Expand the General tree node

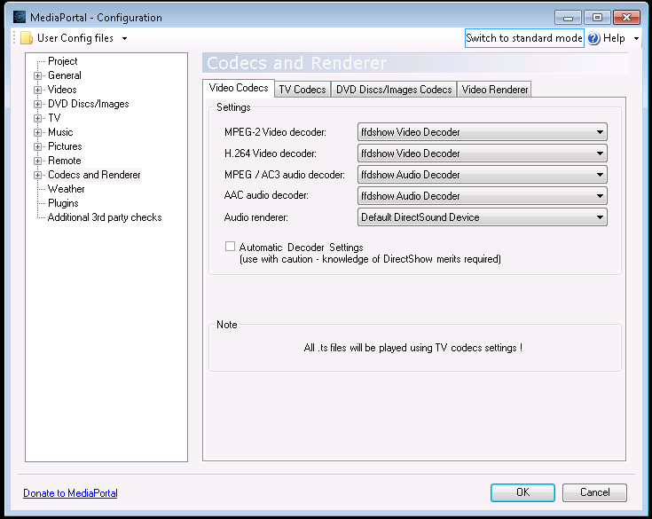pos(38,76)
